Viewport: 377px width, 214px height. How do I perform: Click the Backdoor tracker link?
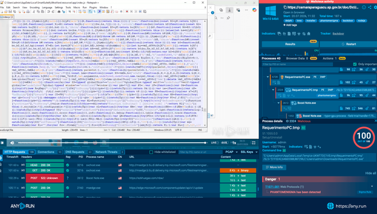tap(338, 34)
